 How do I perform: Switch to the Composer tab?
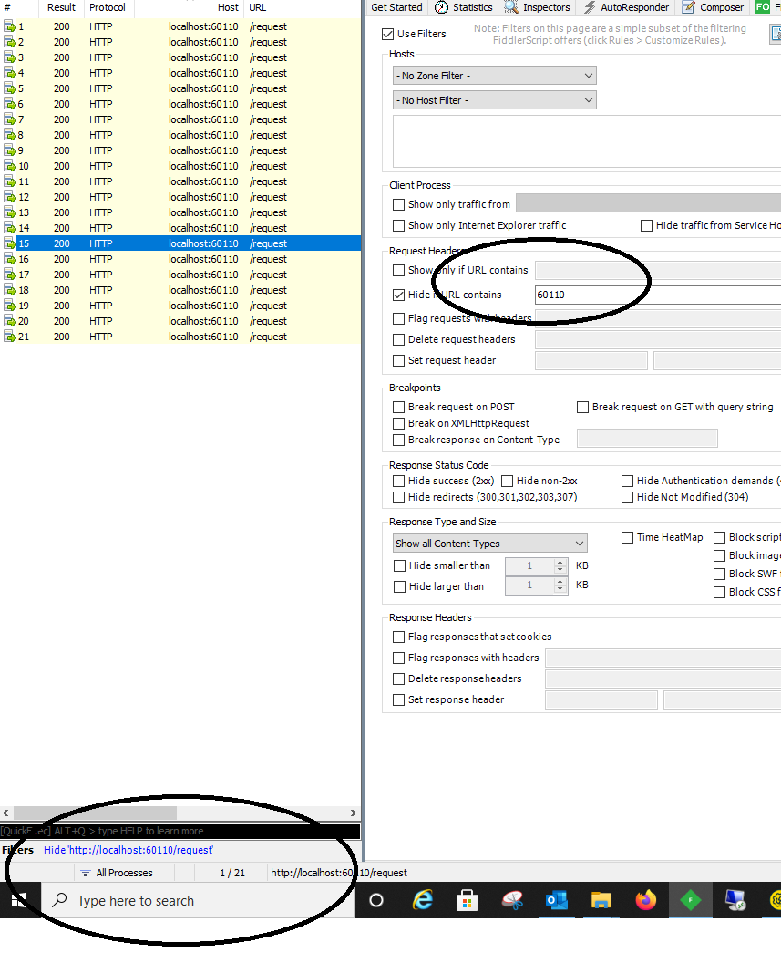click(713, 7)
